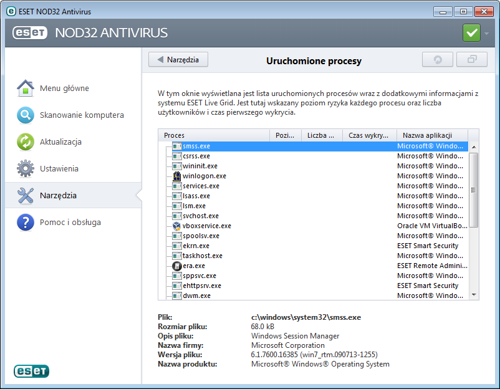The height and width of the screenshot is (389, 500).
Task: Click ESET Remote Admini... application name
Action: coord(432,266)
